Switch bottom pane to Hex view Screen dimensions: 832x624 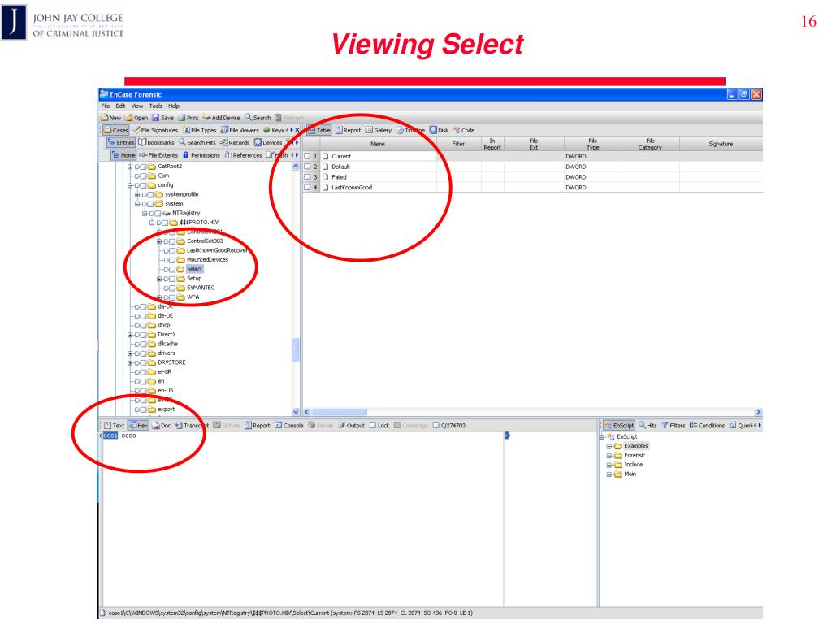tap(138, 426)
